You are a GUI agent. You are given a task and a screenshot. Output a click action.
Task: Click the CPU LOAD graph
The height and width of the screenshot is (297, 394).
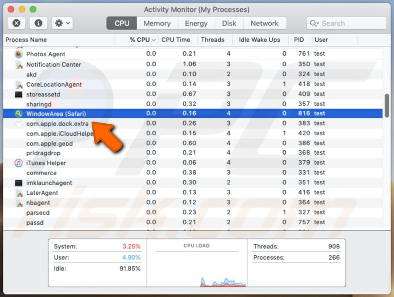click(x=197, y=269)
